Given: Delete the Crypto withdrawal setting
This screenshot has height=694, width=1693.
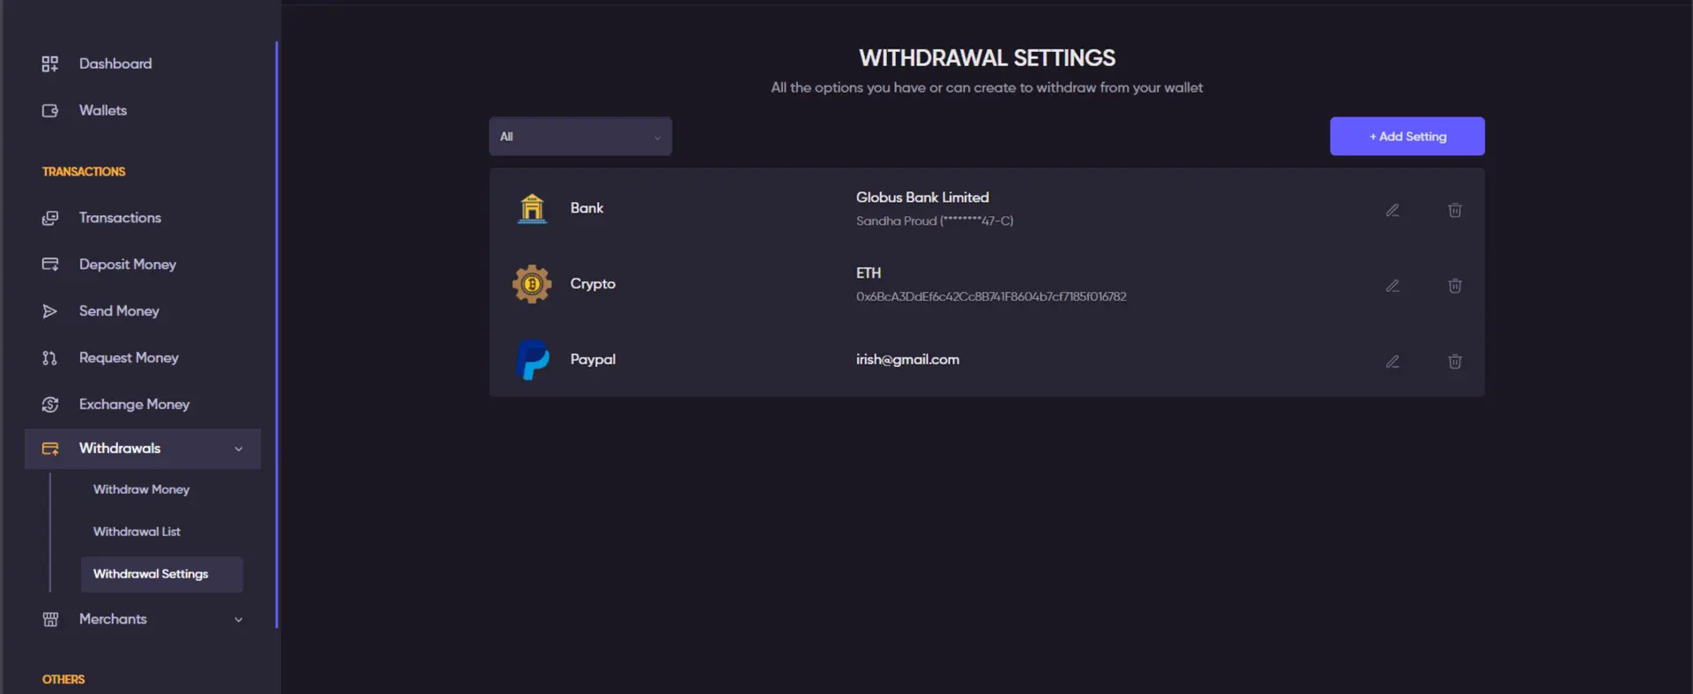Looking at the screenshot, I should click(x=1455, y=286).
